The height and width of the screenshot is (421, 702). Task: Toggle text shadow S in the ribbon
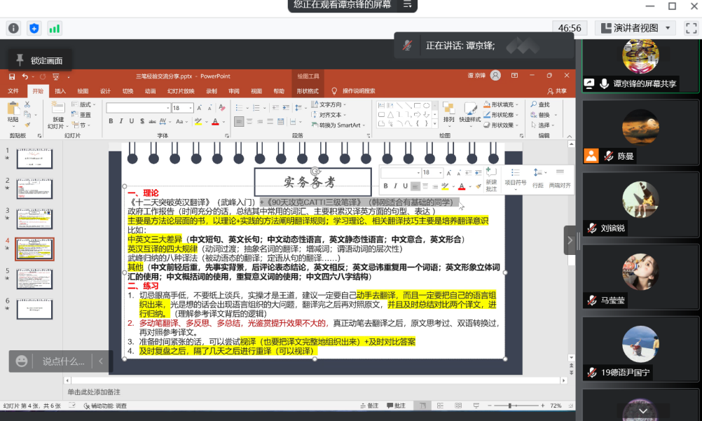[142, 121]
